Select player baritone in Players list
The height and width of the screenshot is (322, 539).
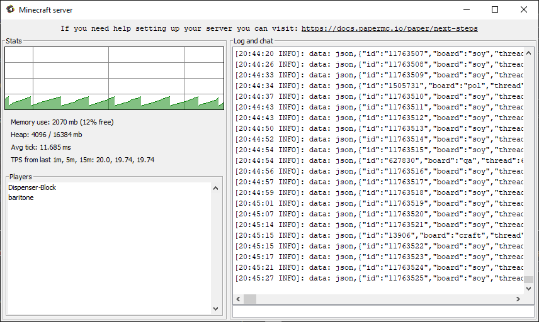[21, 197]
